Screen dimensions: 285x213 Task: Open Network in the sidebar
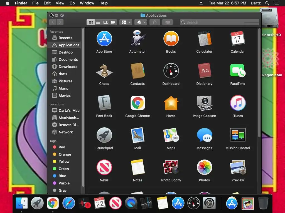[64, 132]
